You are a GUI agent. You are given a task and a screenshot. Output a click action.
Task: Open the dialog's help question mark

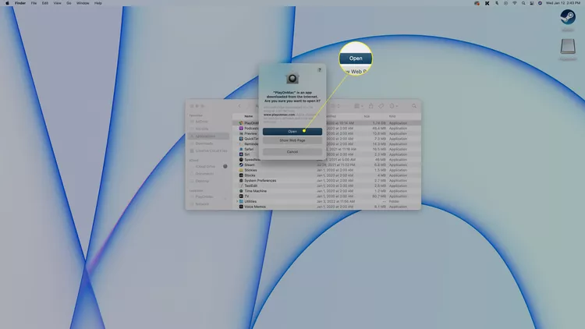(x=319, y=69)
